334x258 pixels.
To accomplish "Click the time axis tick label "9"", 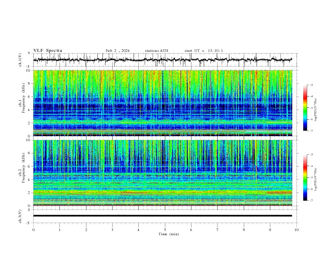I will tap(270, 230).
